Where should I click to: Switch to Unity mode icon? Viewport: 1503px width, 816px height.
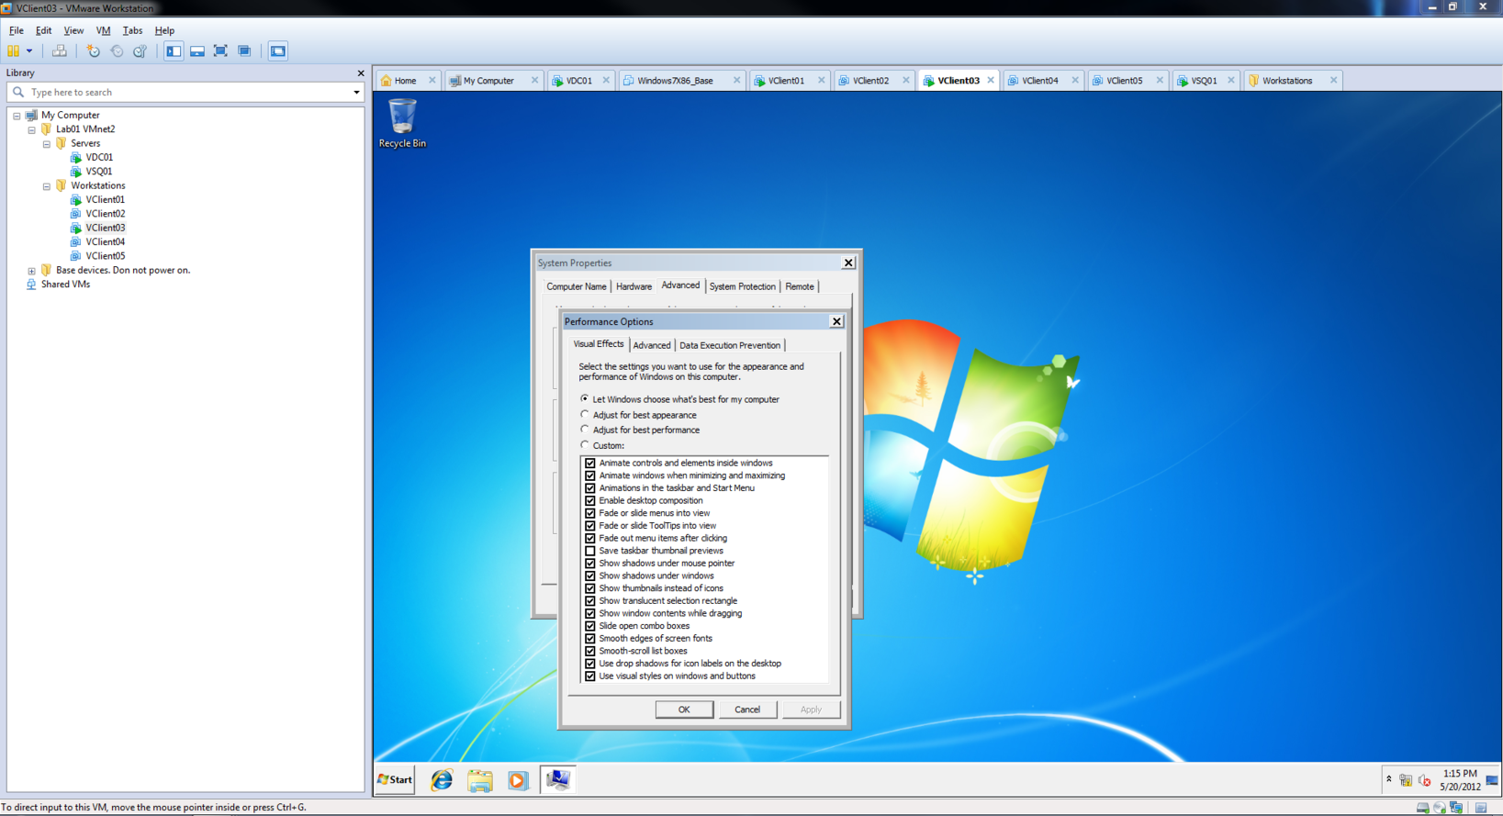tap(244, 51)
